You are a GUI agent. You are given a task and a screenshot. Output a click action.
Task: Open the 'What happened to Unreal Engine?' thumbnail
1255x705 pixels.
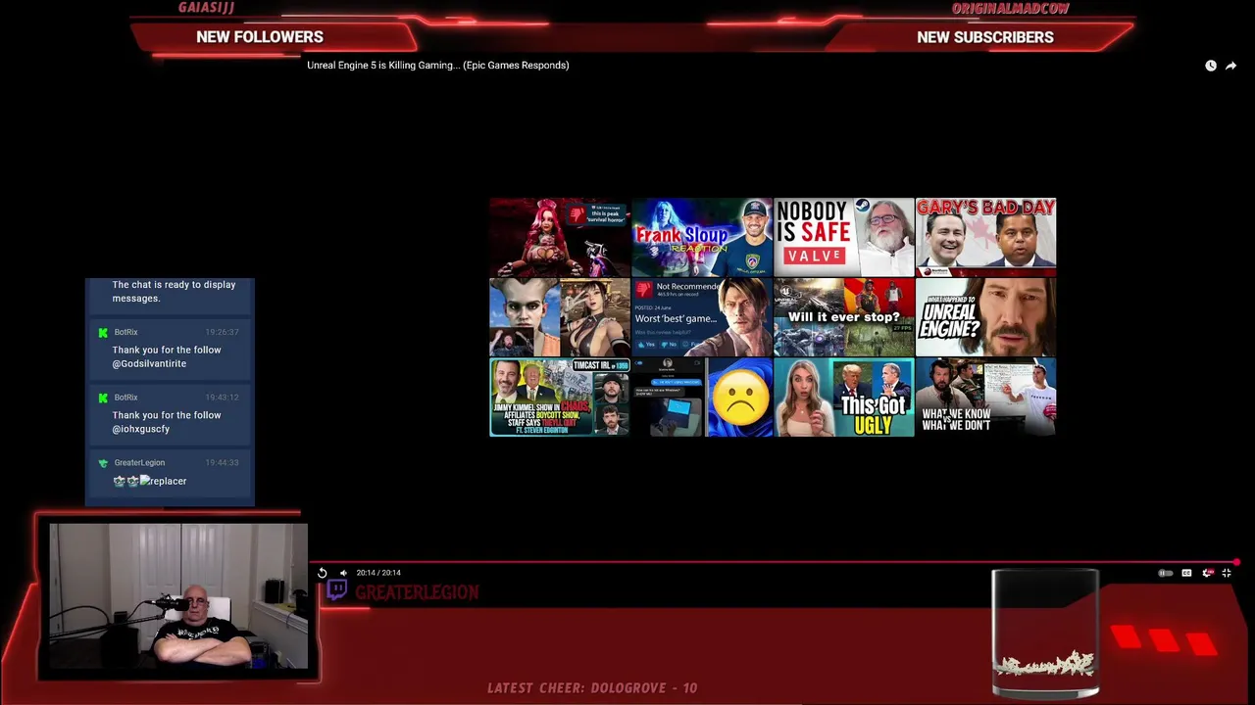(x=986, y=317)
